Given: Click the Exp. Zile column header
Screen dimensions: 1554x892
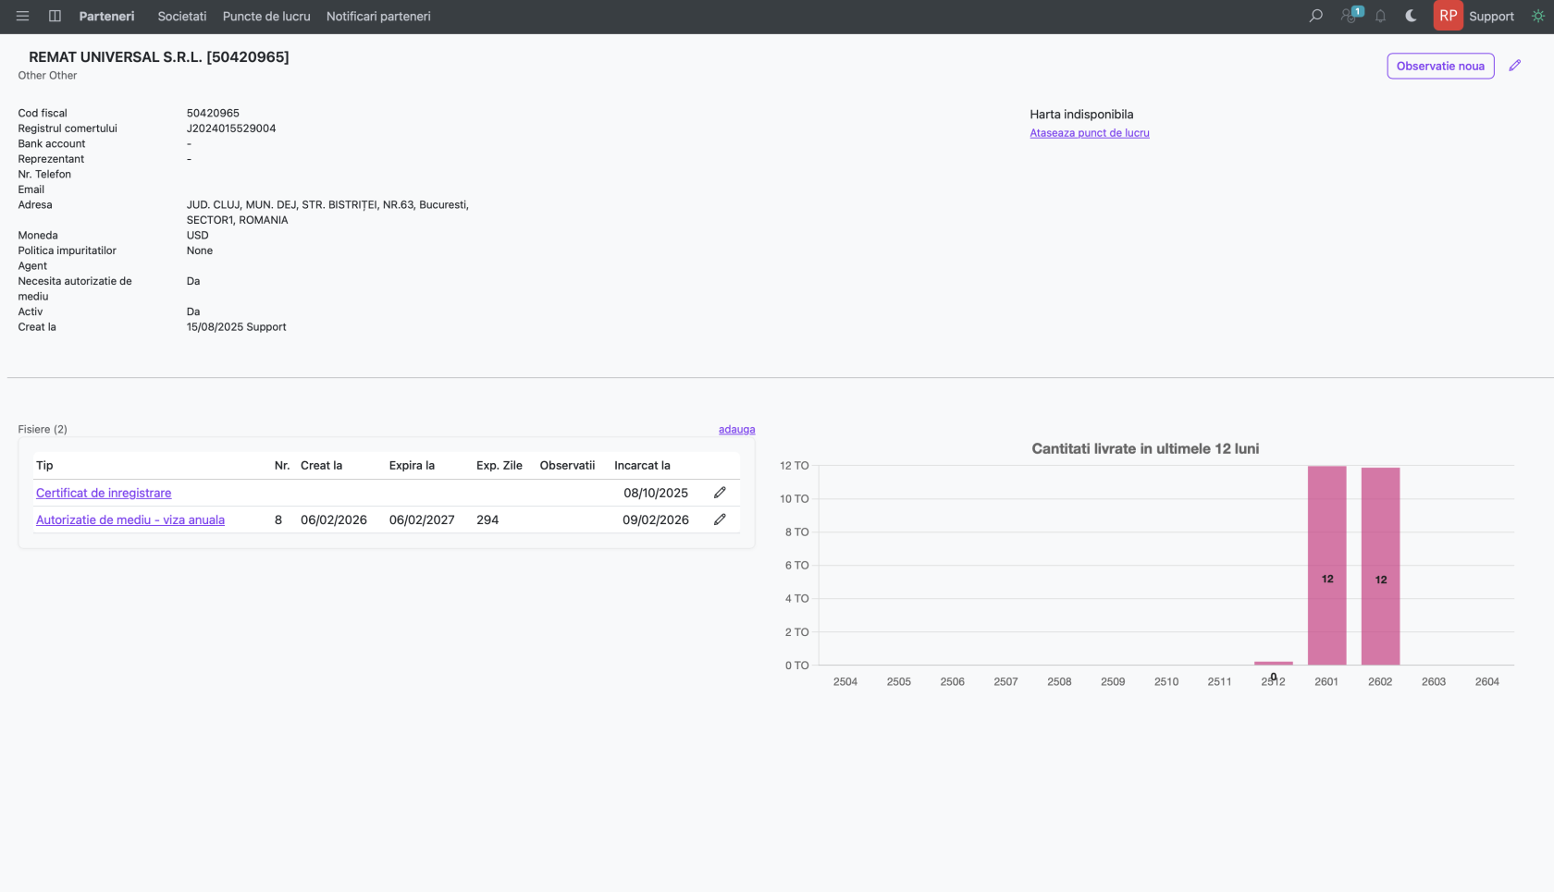Looking at the screenshot, I should [x=499, y=465].
